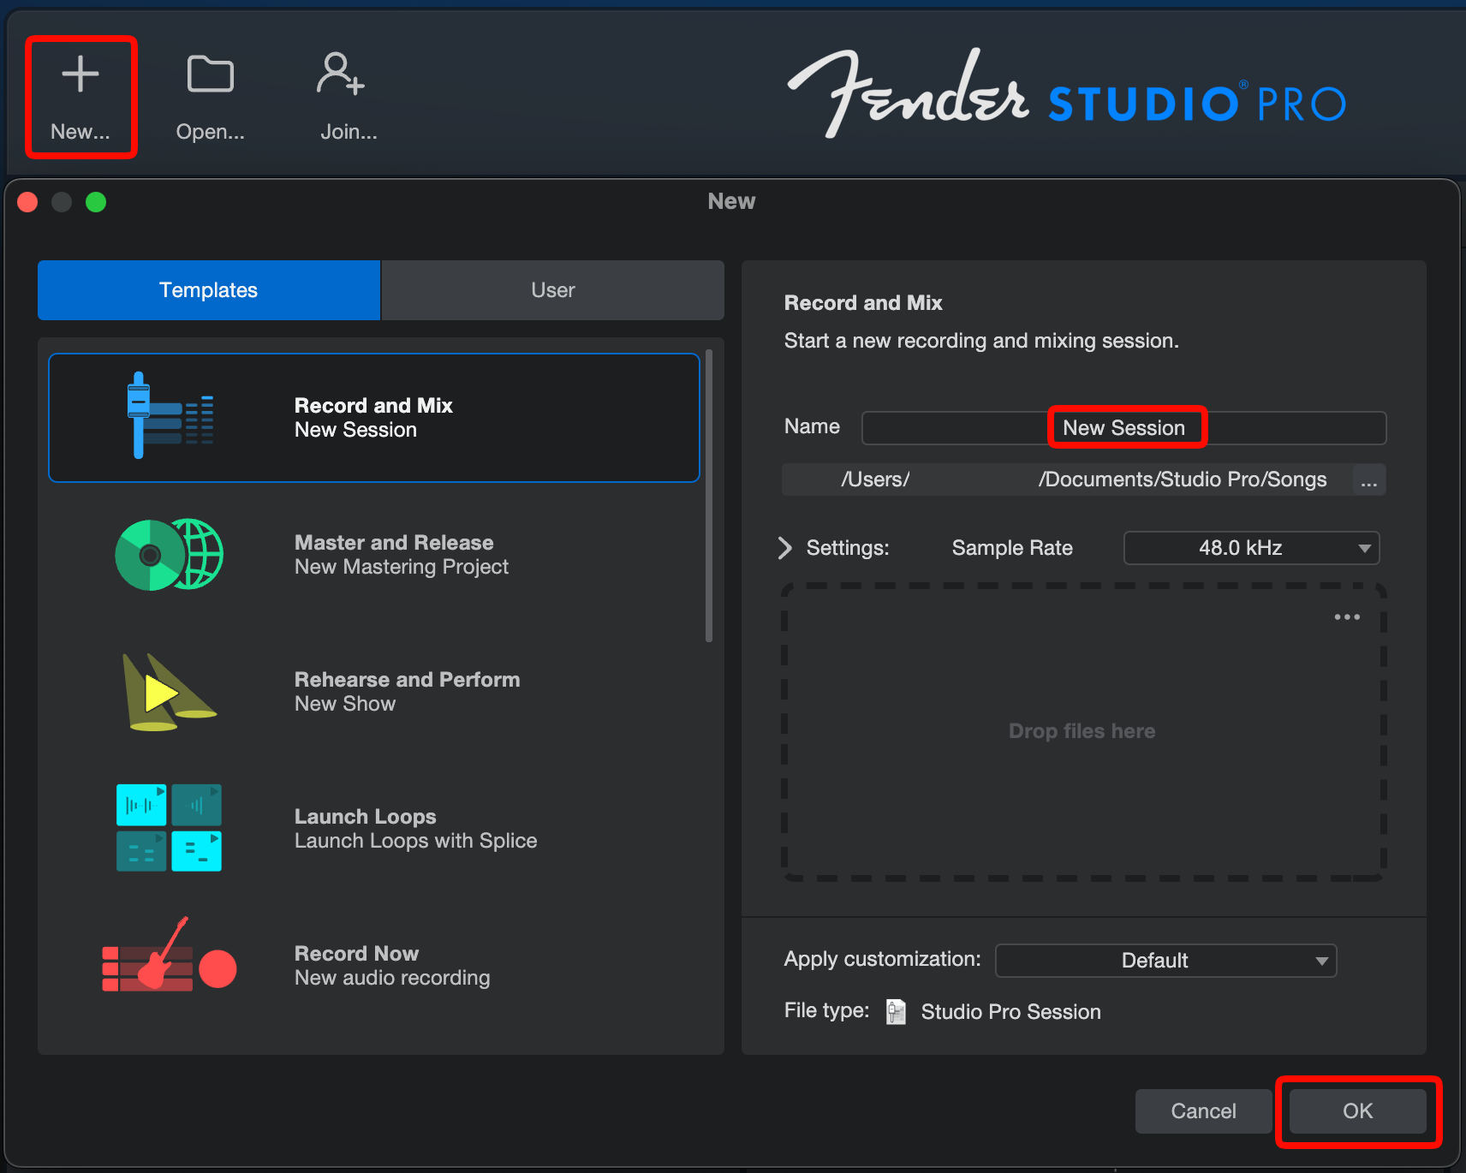This screenshot has height=1173, width=1466.
Task: Click the Name field containing New Session
Action: [x=1123, y=428]
